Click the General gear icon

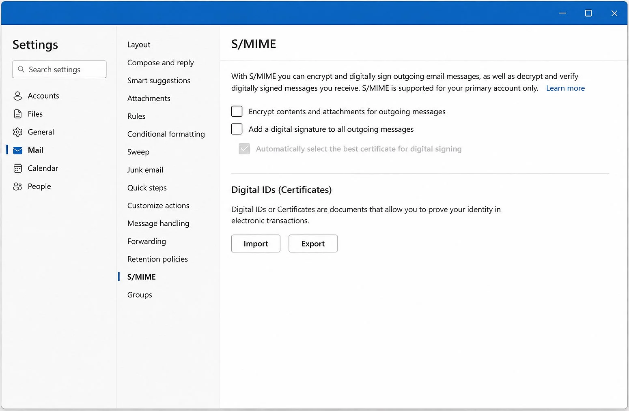pyautogui.click(x=17, y=132)
